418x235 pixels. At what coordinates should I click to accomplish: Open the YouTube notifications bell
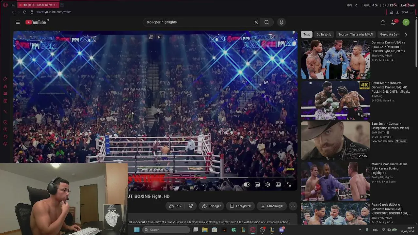click(x=394, y=22)
